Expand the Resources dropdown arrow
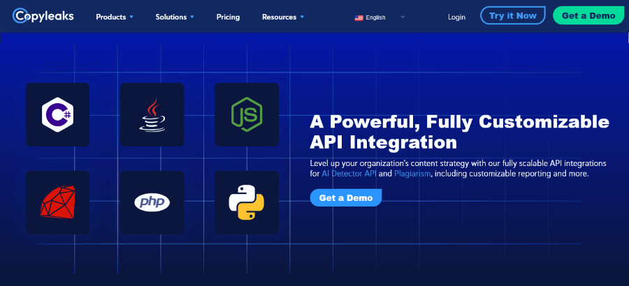Viewport: 629px width, 286px height. 302,17
